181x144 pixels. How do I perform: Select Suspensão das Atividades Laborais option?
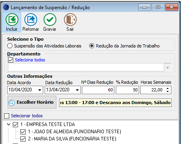point(10,46)
